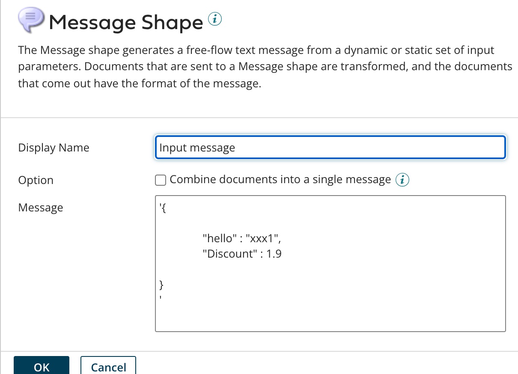This screenshot has width=518, height=374.
Task: Click the closing brace in Message box
Action: [x=161, y=284]
